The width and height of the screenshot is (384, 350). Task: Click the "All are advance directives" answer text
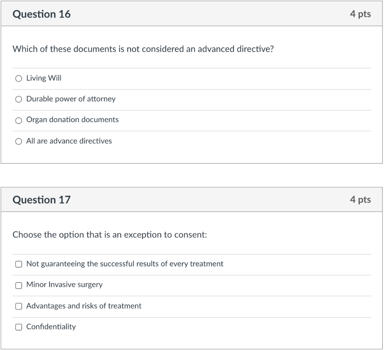coord(69,141)
